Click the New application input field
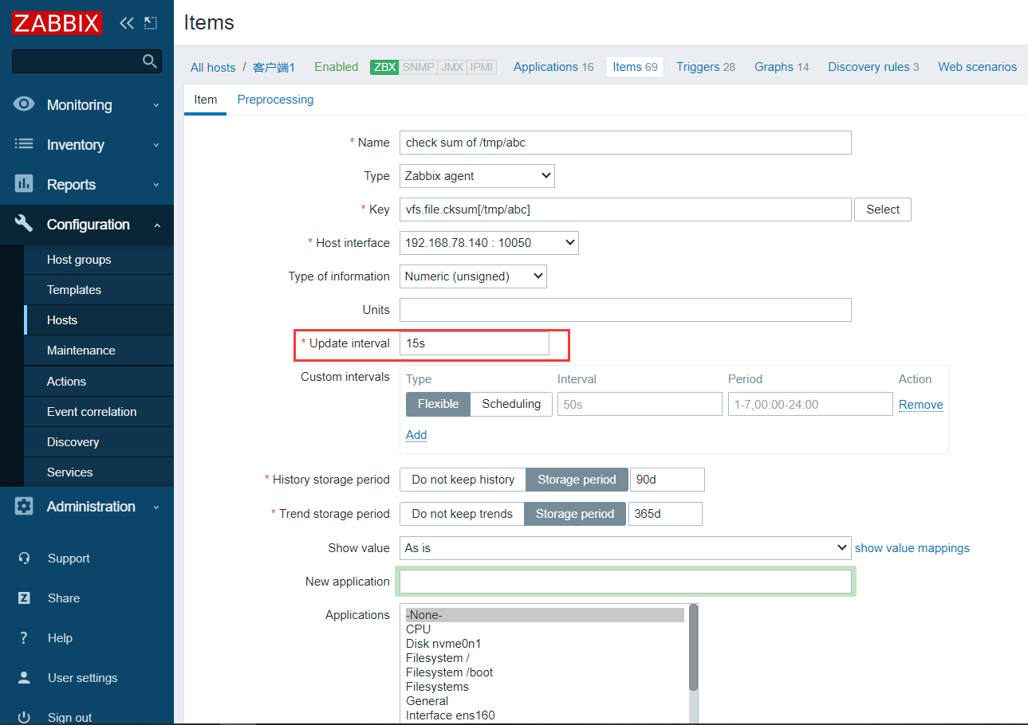Viewport: 1028px width, 725px height. 625,582
